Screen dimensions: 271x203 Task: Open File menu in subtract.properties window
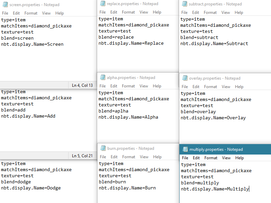pos(184,13)
